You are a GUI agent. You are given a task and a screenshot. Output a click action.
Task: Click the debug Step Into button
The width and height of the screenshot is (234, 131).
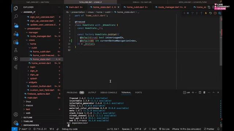click(197, 13)
